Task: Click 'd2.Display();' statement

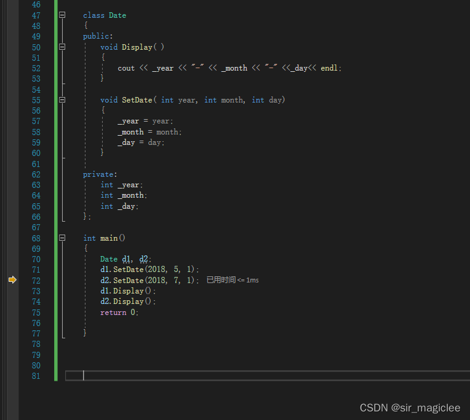Action: pos(128,301)
